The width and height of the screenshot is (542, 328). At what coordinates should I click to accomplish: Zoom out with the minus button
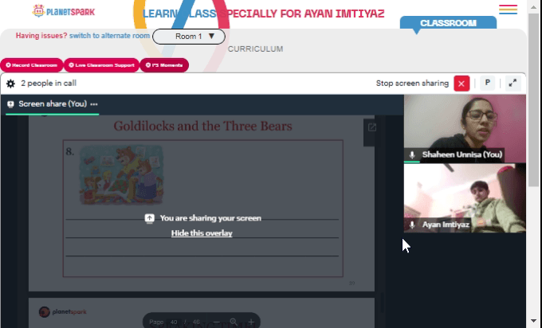click(216, 322)
